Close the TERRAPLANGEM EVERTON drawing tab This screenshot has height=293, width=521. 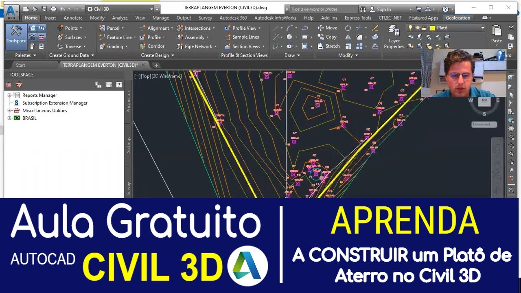[144, 65]
